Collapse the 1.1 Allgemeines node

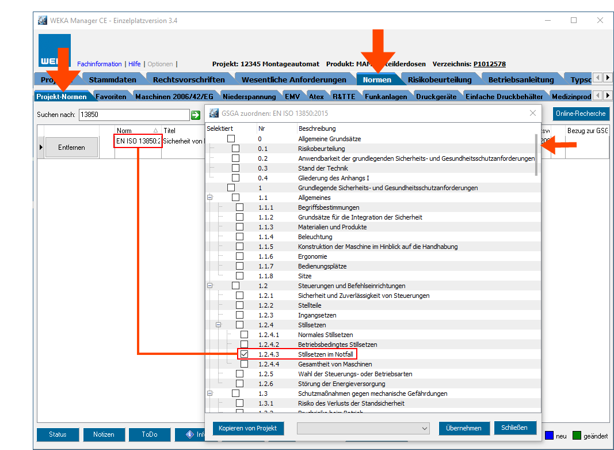(x=210, y=198)
